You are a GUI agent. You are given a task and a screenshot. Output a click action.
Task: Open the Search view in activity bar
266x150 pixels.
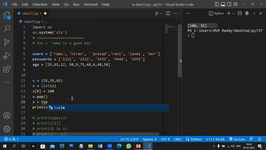(7, 28)
